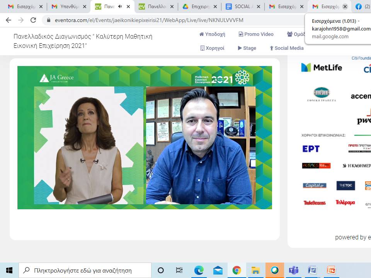Click the Cortana circle icon
The height and width of the screenshot is (278, 371).
(x=161, y=270)
